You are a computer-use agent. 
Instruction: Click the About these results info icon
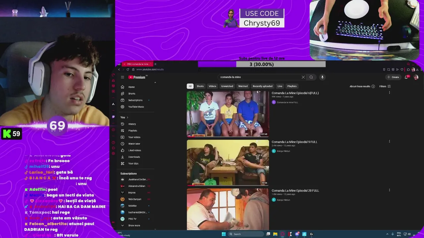[x=373, y=86]
